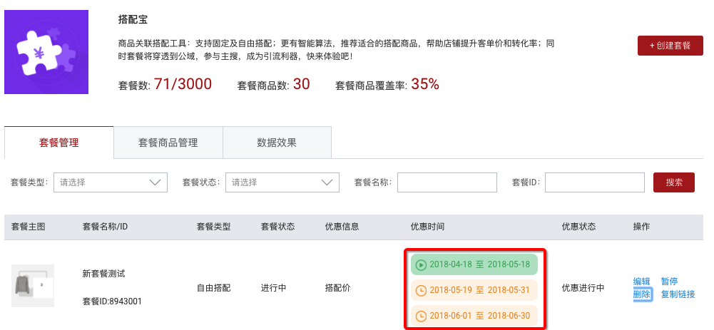Click the red 搜索 button
Image resolution: width=714 pixels, height=330 pixels.
[x=674, y=182]
